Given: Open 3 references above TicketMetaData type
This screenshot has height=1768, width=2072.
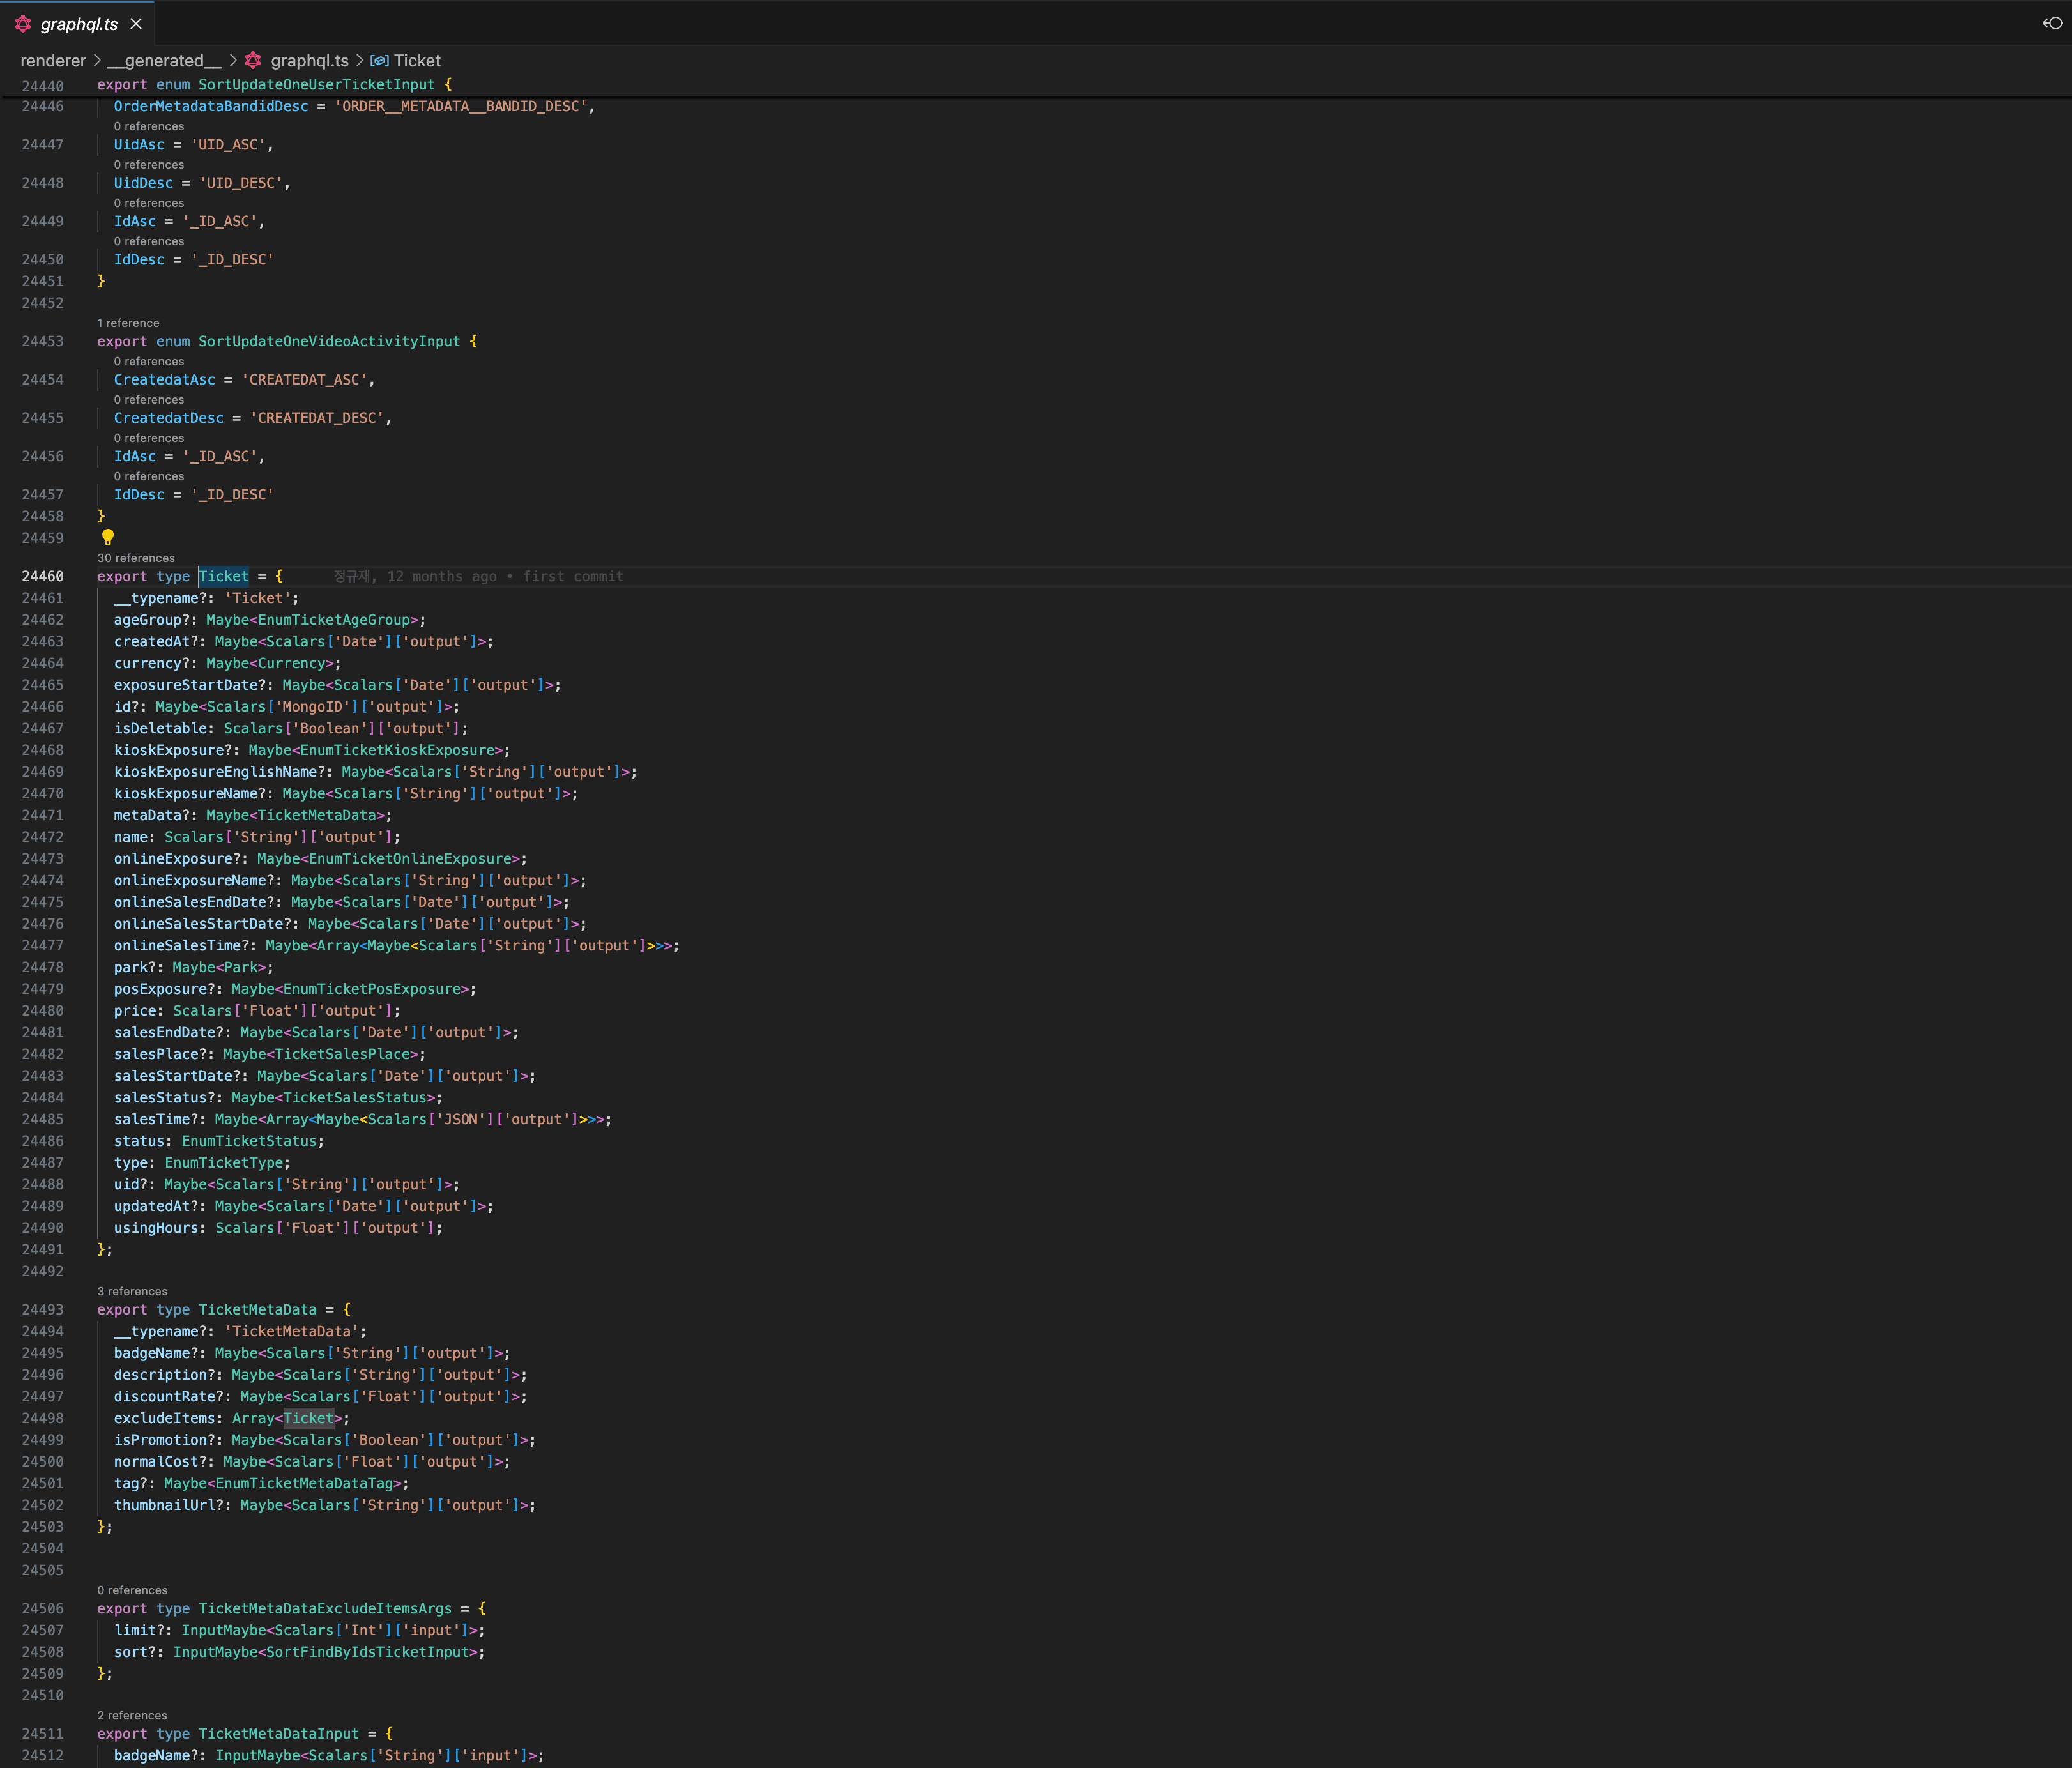Looking at the screenshot, I should [x=132, y=1291].
